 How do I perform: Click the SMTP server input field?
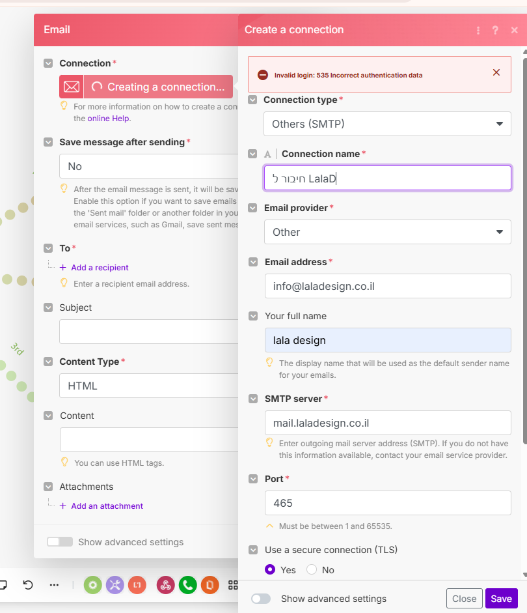click(x=387, y=423)
